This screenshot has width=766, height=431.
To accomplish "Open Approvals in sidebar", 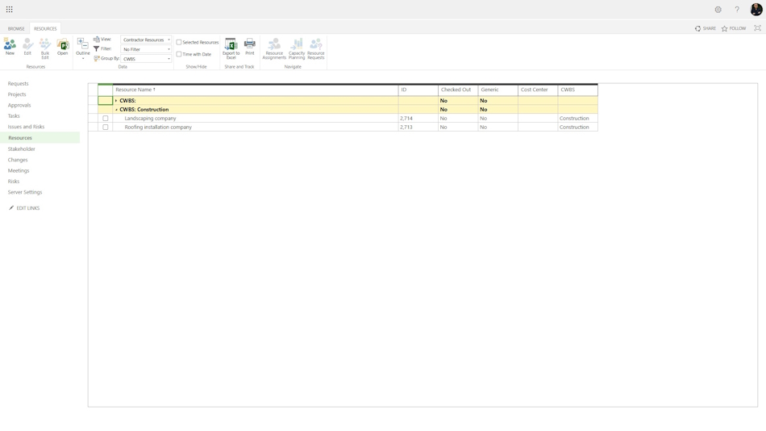I will coord(19,105).
